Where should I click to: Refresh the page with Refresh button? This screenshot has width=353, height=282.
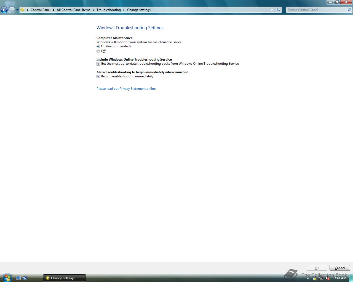click(278, 10)
